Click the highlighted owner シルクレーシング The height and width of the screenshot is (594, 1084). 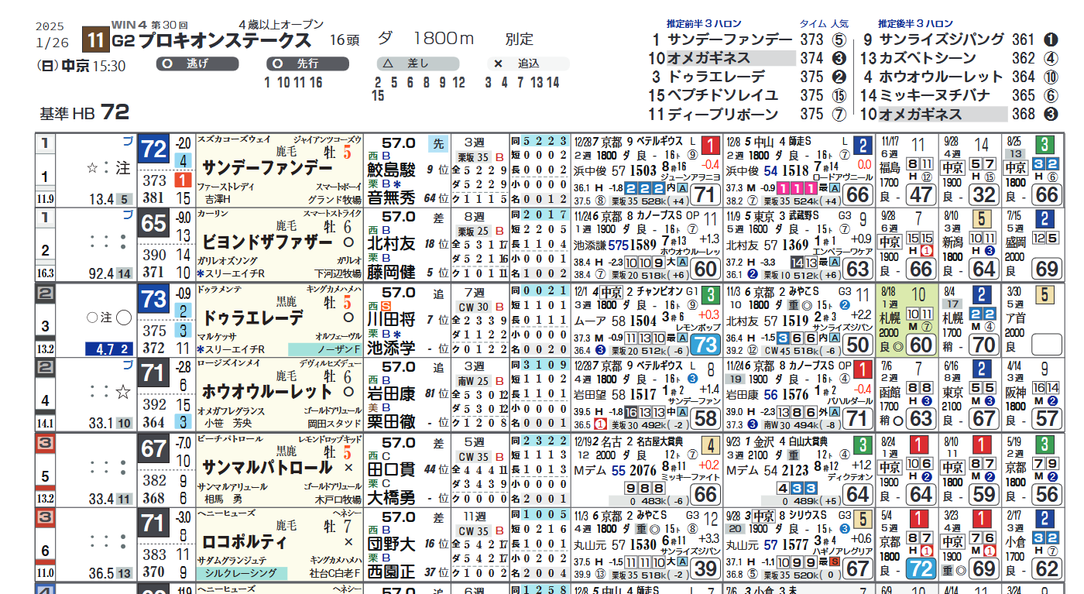pos(242,574)
